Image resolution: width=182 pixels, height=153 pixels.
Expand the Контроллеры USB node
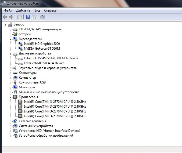click(x=10, y=83)
